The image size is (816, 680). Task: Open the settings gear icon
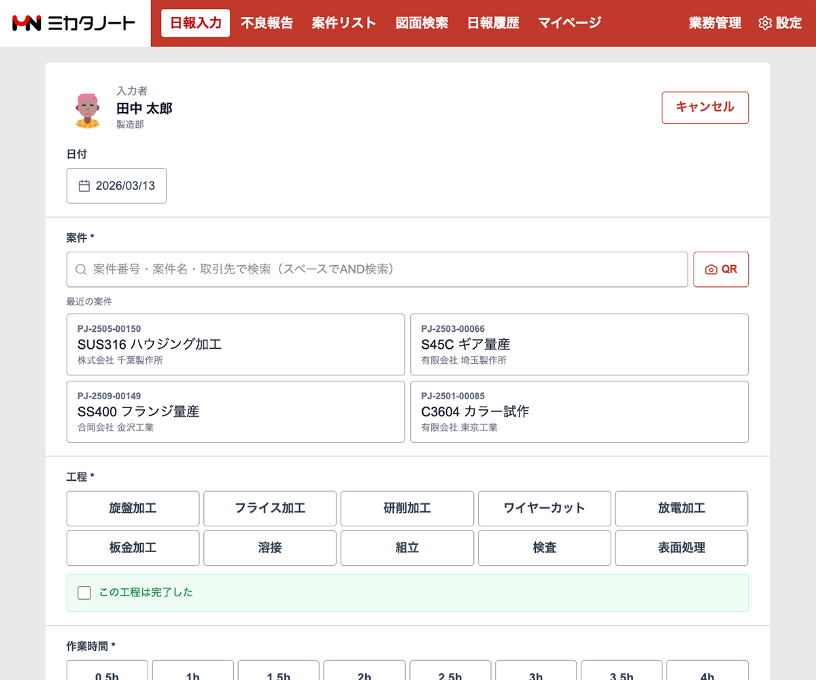tap(766, 22)
